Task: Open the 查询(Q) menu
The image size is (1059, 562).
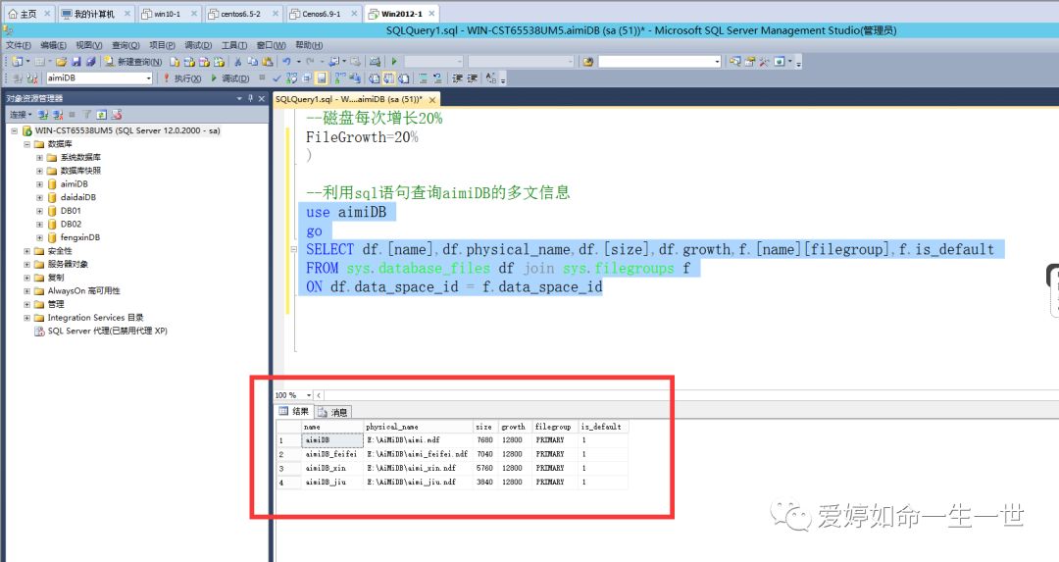Action: (125, 45)
